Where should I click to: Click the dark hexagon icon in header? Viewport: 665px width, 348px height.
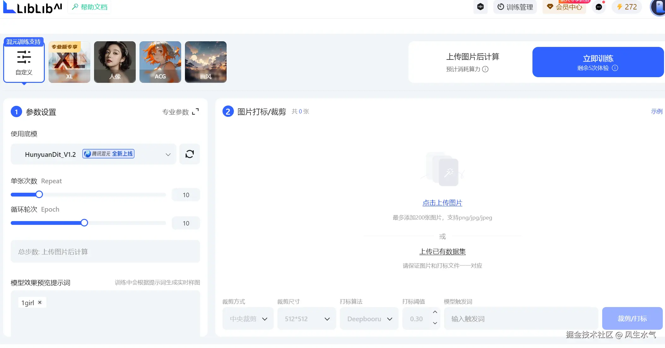coord(480,7)
